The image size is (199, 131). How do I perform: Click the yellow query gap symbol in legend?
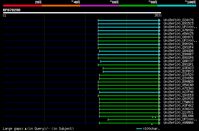tap(25, 129)
